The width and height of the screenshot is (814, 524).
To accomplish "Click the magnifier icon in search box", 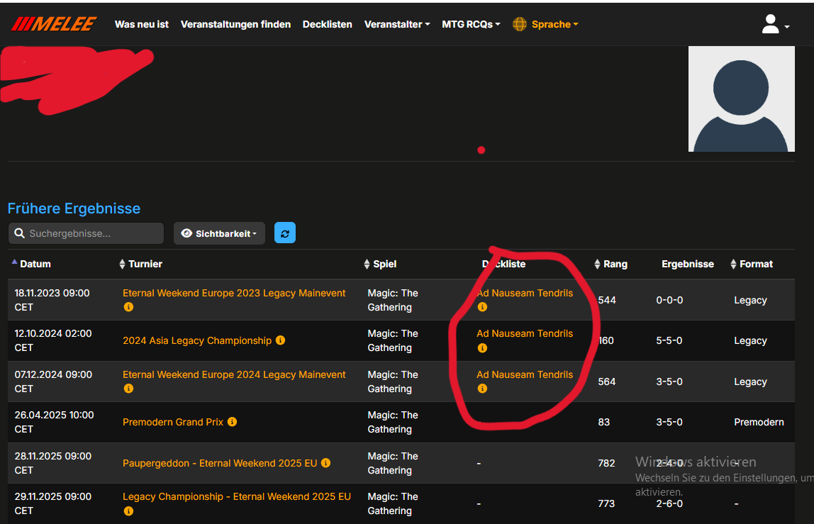I will tap(20, 233).
